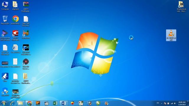The width and height of the screenshot is (189, 106).
Task: Select the Shutterstock vids folder shortcut
Action: pyautogui.click(x=181, y=6)
